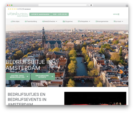
Task: Open the Teambuilding menu item
Action: point(31,21)
